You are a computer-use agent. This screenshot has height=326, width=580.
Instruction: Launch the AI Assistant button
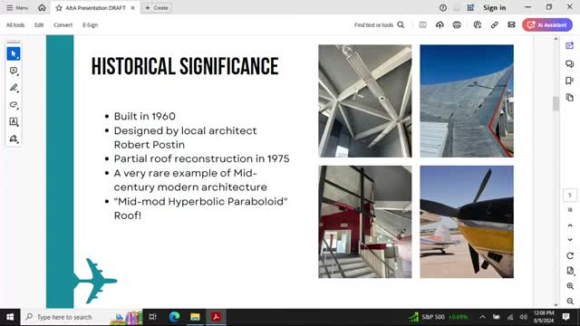(x=547, y=24)
